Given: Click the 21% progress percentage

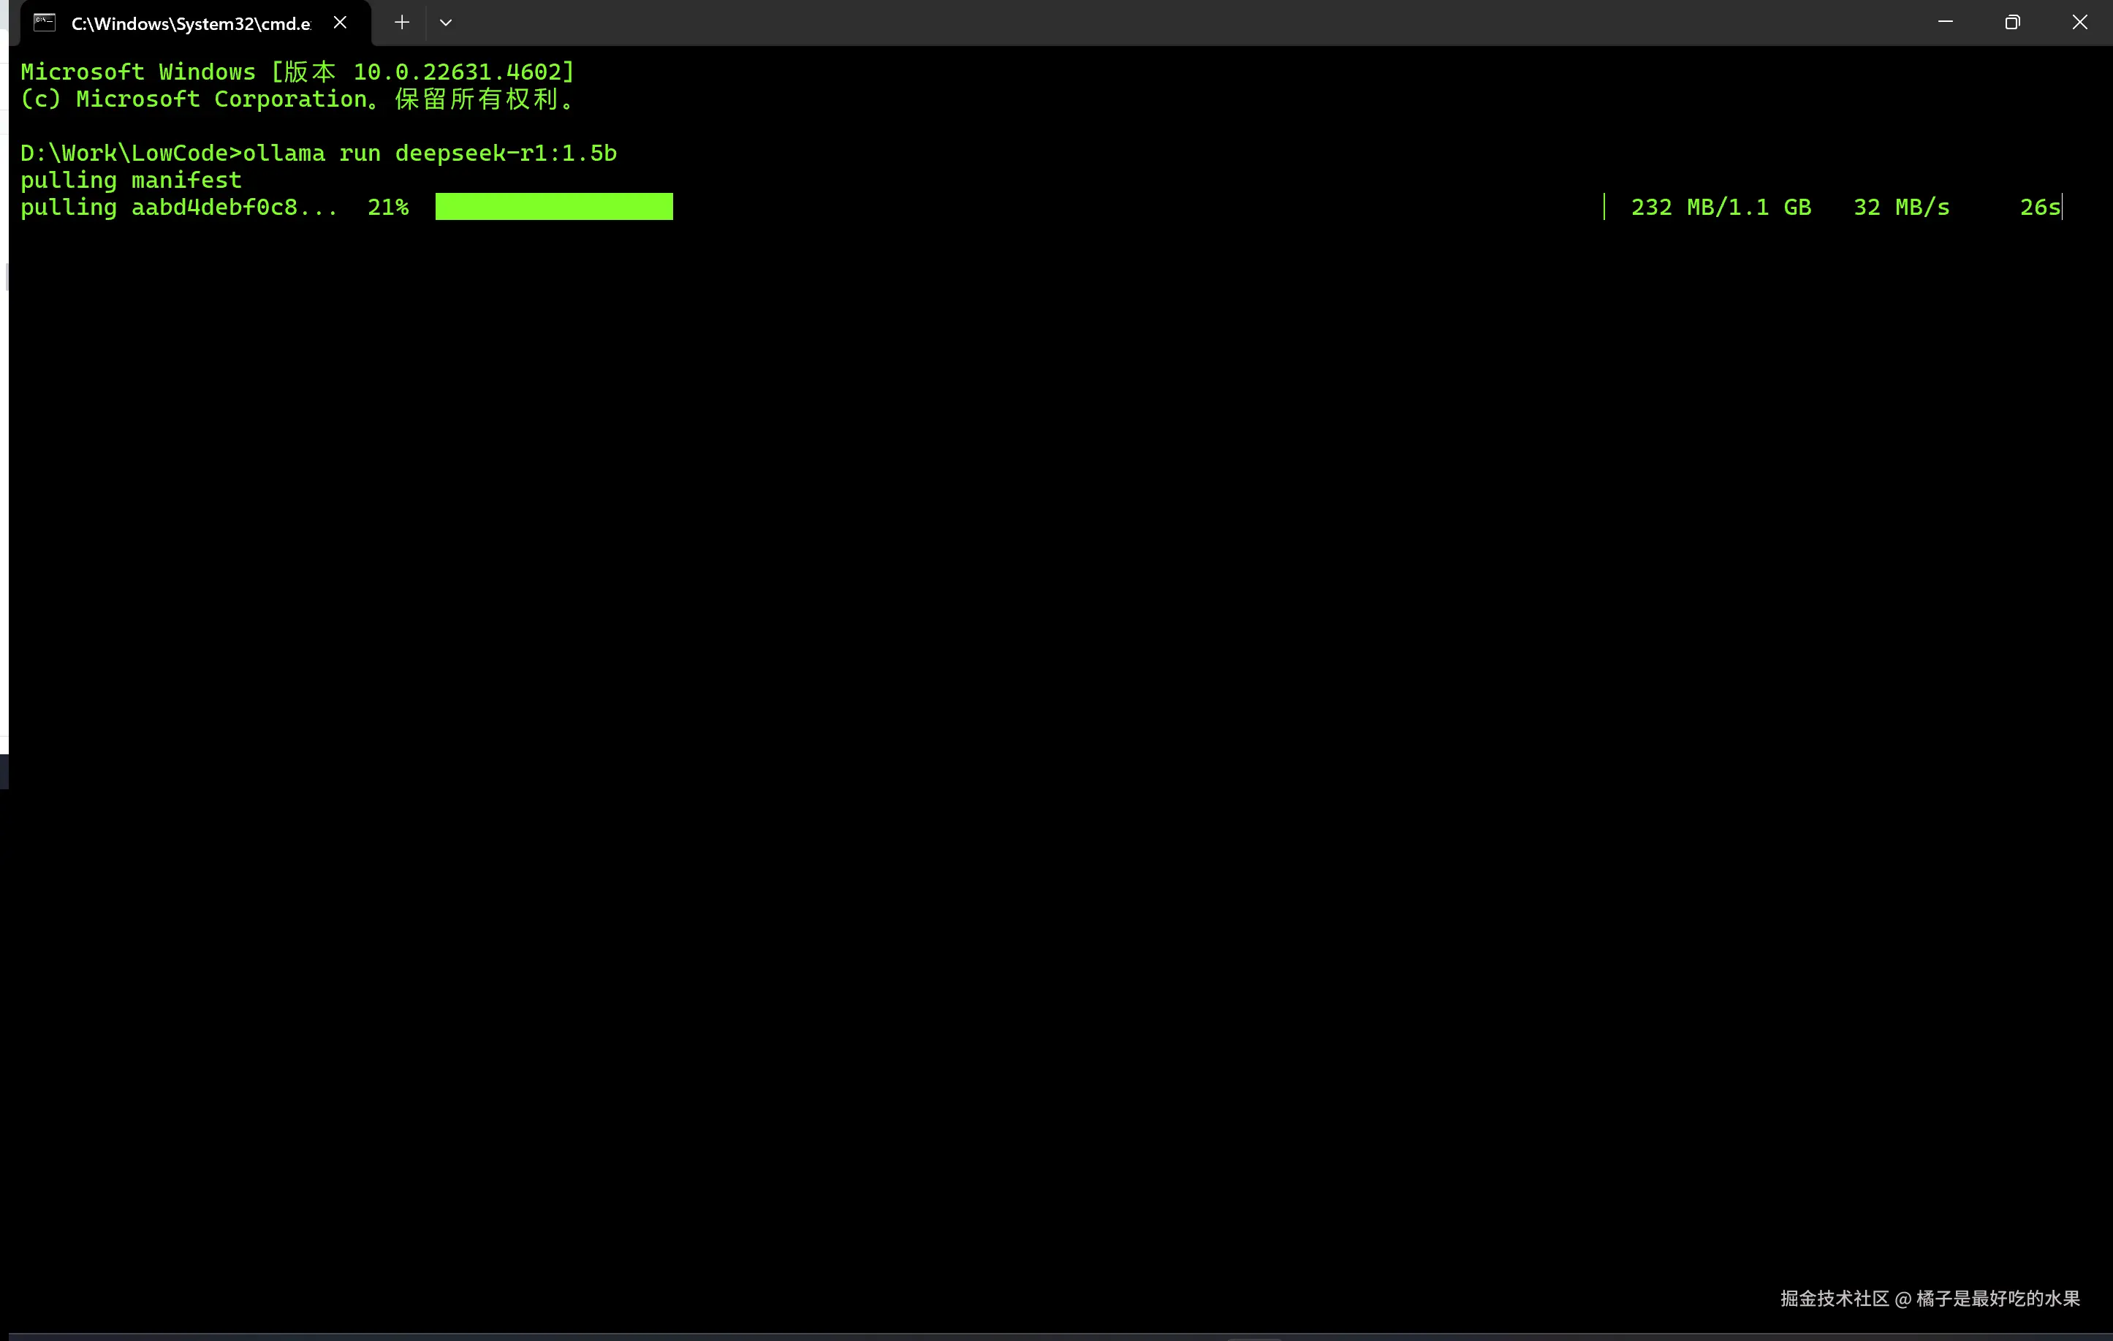Looking at the screenshot, I should coord(388,207).
